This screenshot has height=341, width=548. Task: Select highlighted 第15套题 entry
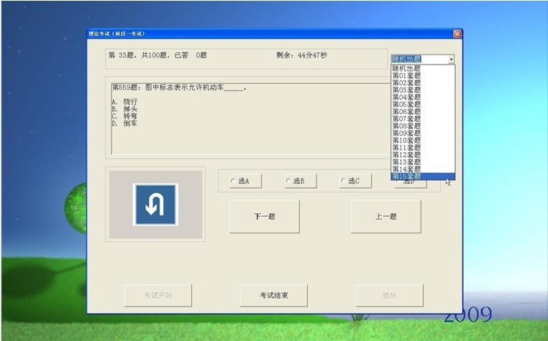(423, 177)
